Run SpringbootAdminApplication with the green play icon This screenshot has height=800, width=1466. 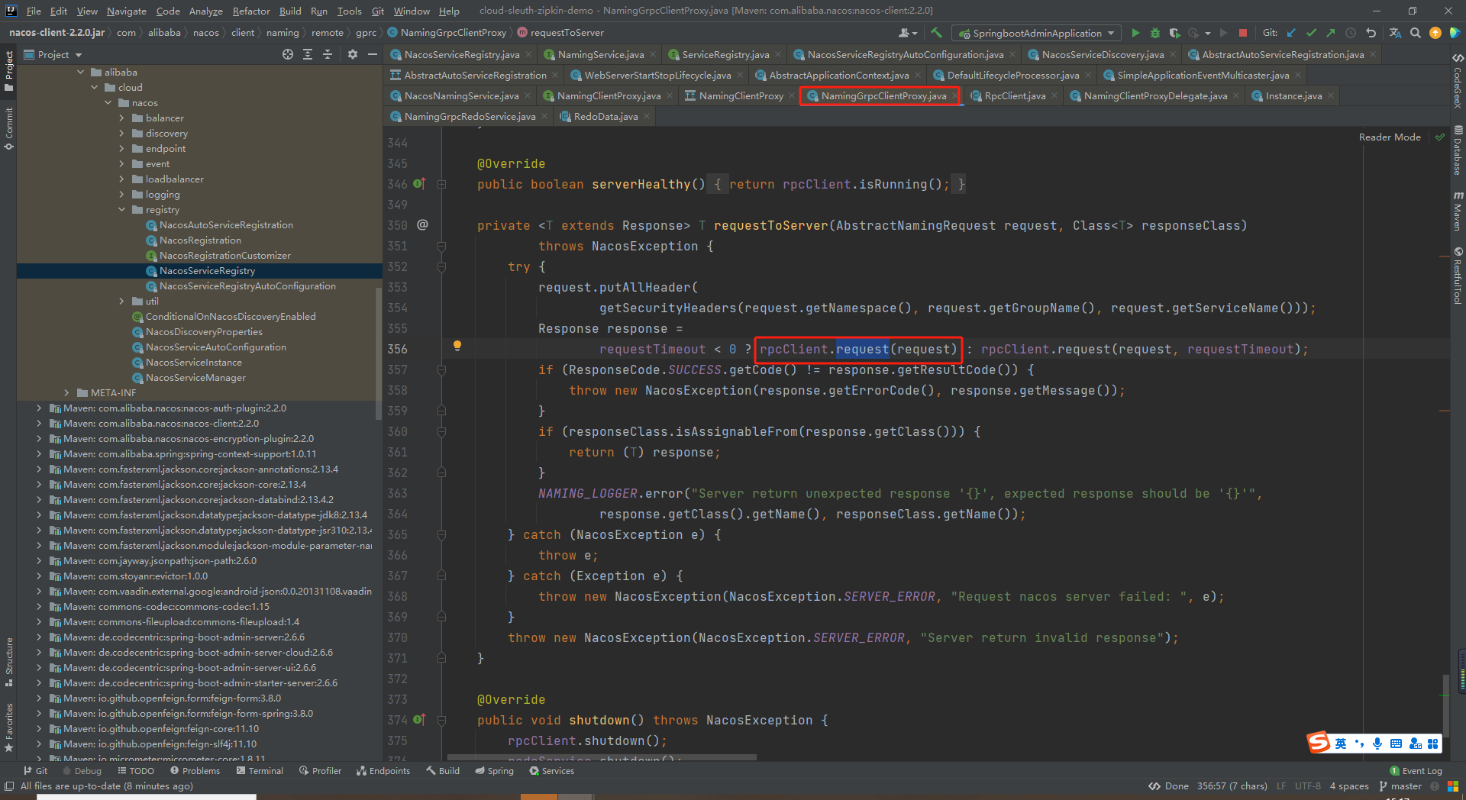(x=1135, y=33)
